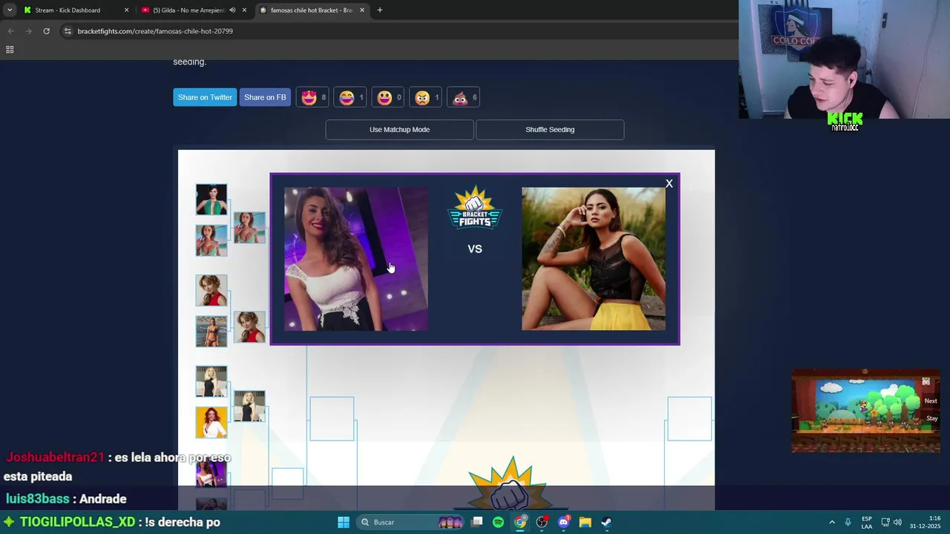
Task: Share the bracket on FB
Action: pyautogui.click(x=265, y=97)
